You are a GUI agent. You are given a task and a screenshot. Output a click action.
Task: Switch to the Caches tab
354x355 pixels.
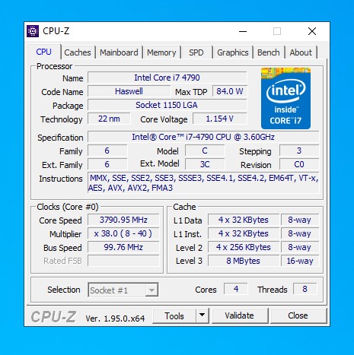click(78, 52)
